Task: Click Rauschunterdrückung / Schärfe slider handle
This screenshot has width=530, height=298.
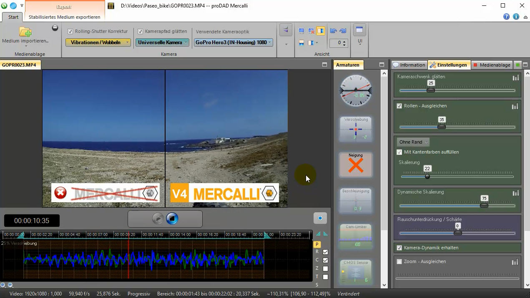Action: pyautogui.click(x=457, y=233)
